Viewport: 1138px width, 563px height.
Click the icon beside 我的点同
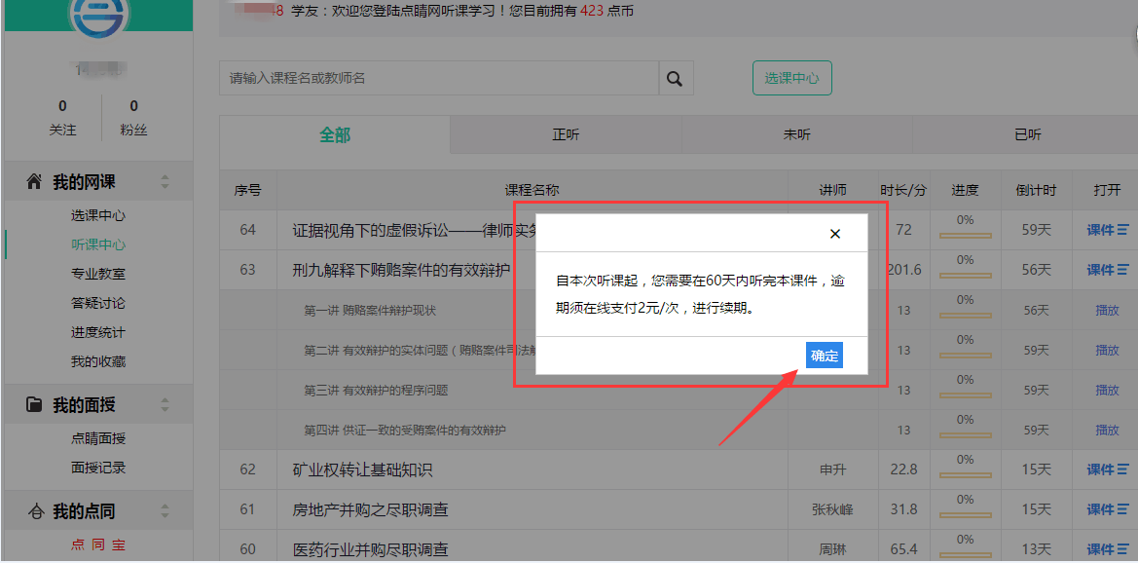pos(35,511)
